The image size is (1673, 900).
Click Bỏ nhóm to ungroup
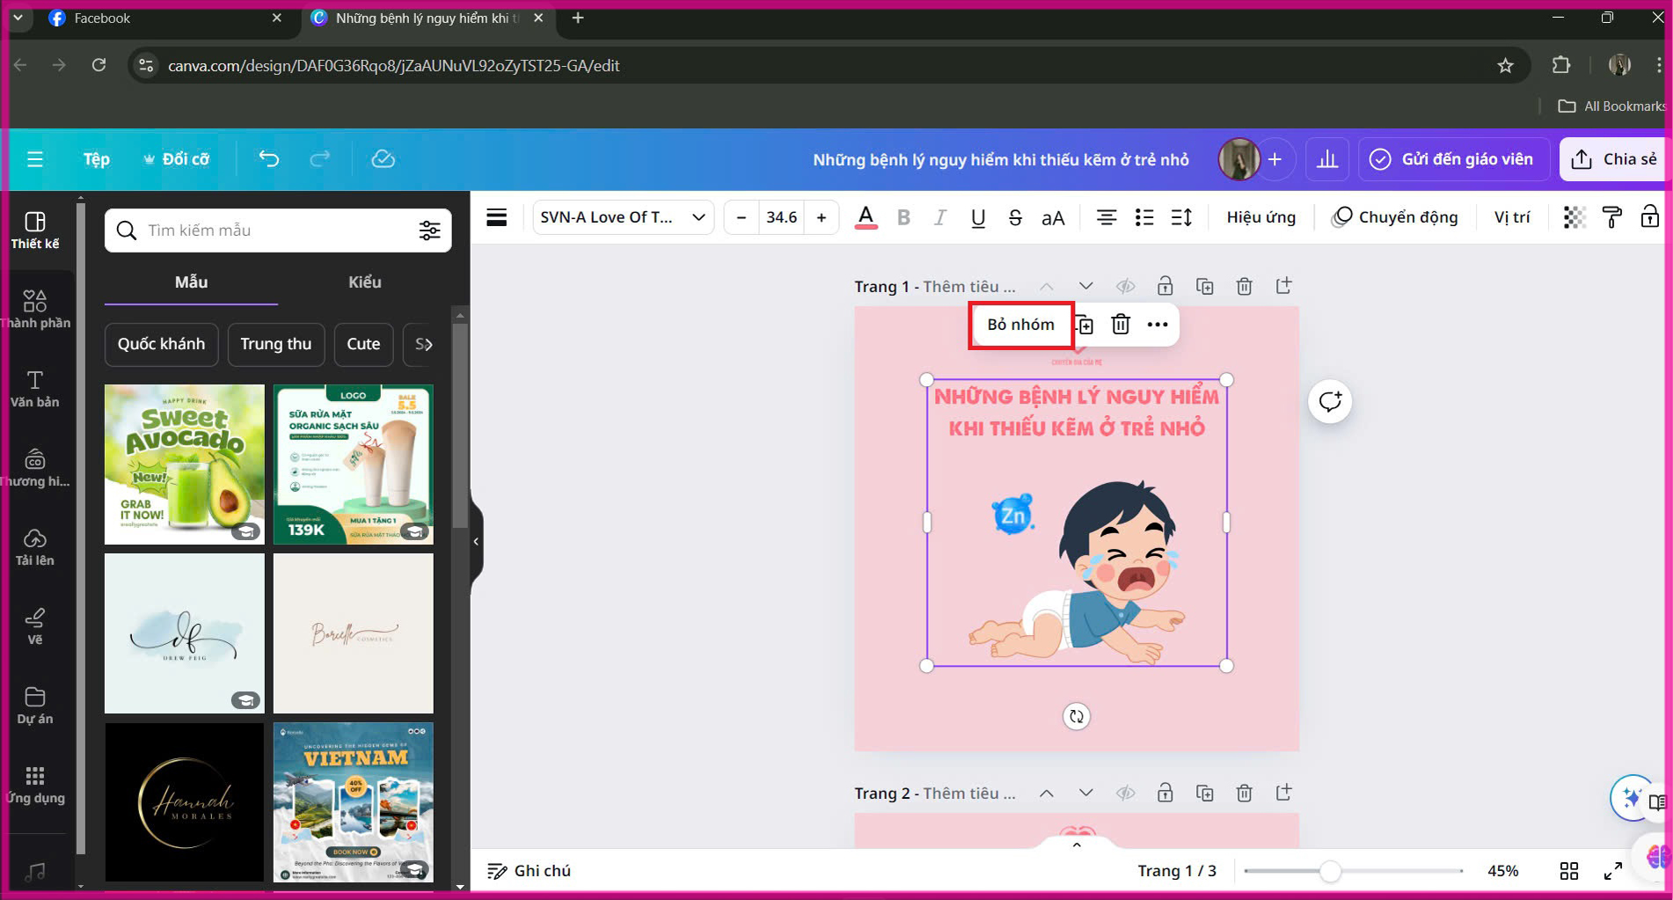[x=1020, y=325]
